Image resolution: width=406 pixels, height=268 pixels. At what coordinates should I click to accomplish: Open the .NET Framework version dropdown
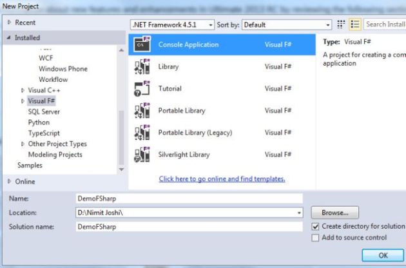[172, 25]
